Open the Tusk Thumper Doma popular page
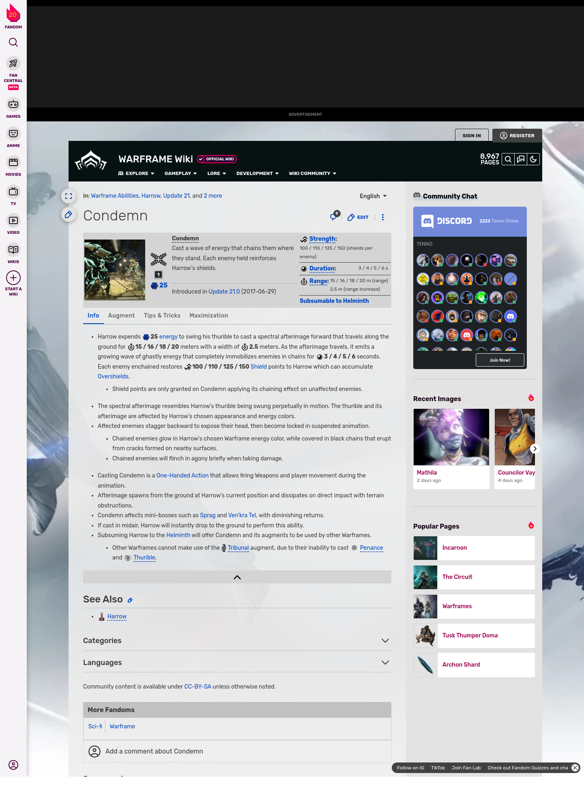This screenshot has width=584, height=812. pos(474,636)
